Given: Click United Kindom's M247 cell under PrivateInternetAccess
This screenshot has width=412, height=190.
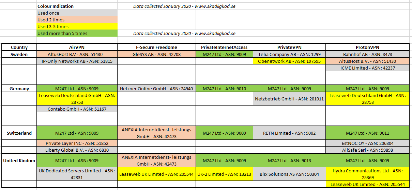Looking at the screenshot, I should [224, 160].
